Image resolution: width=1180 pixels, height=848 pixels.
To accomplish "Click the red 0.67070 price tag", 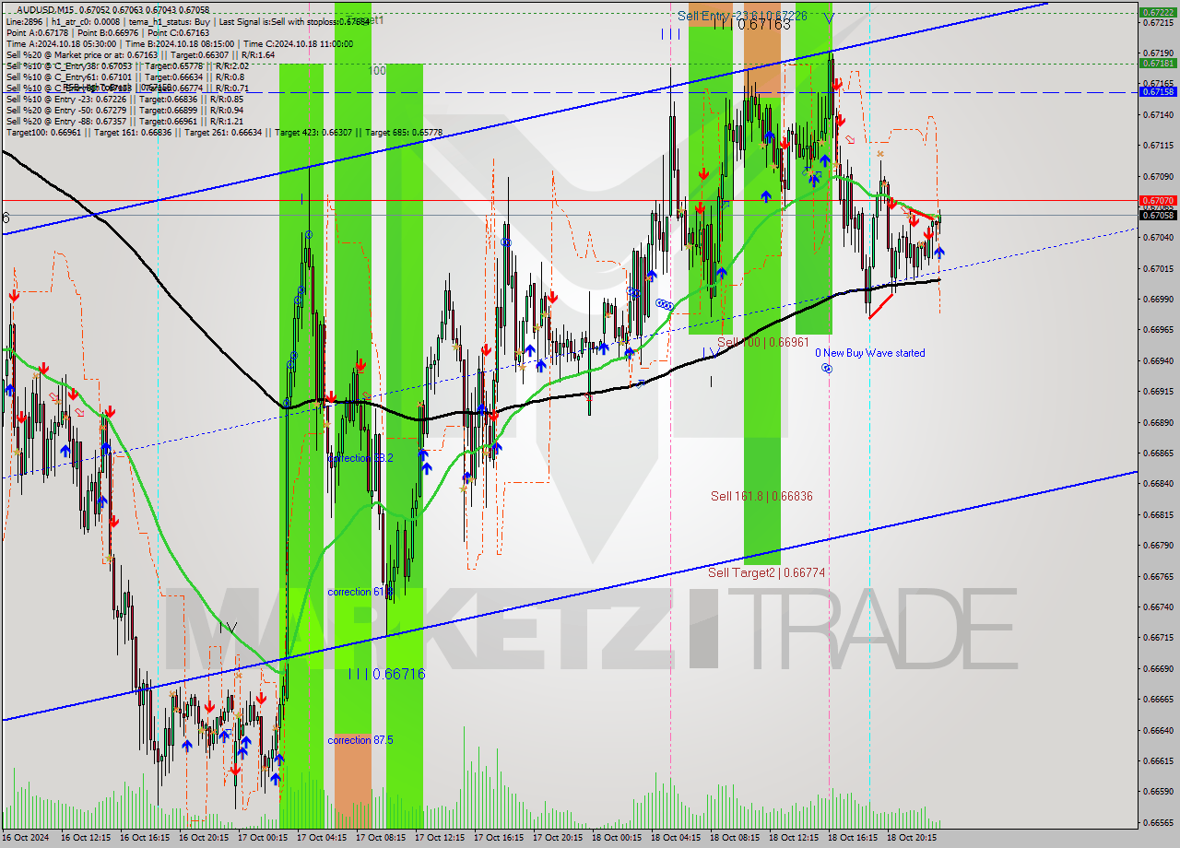I will coord(1157,200).
